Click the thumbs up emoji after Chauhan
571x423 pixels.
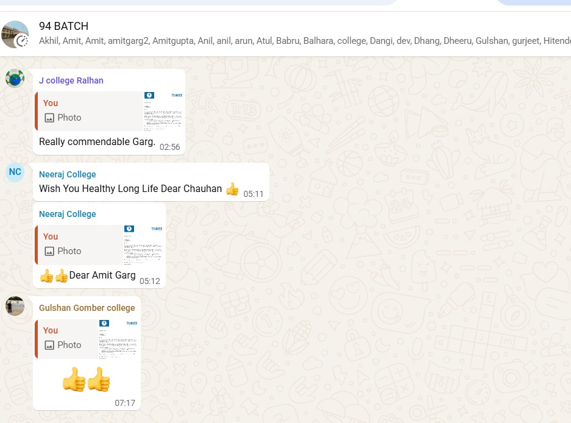(x=232, y=189)
